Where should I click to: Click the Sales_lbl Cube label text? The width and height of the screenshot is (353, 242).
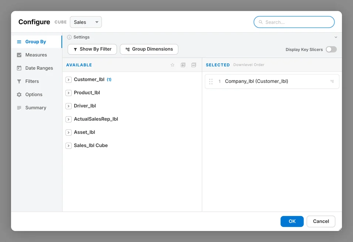pyautogui.click(x=91, y=146)
